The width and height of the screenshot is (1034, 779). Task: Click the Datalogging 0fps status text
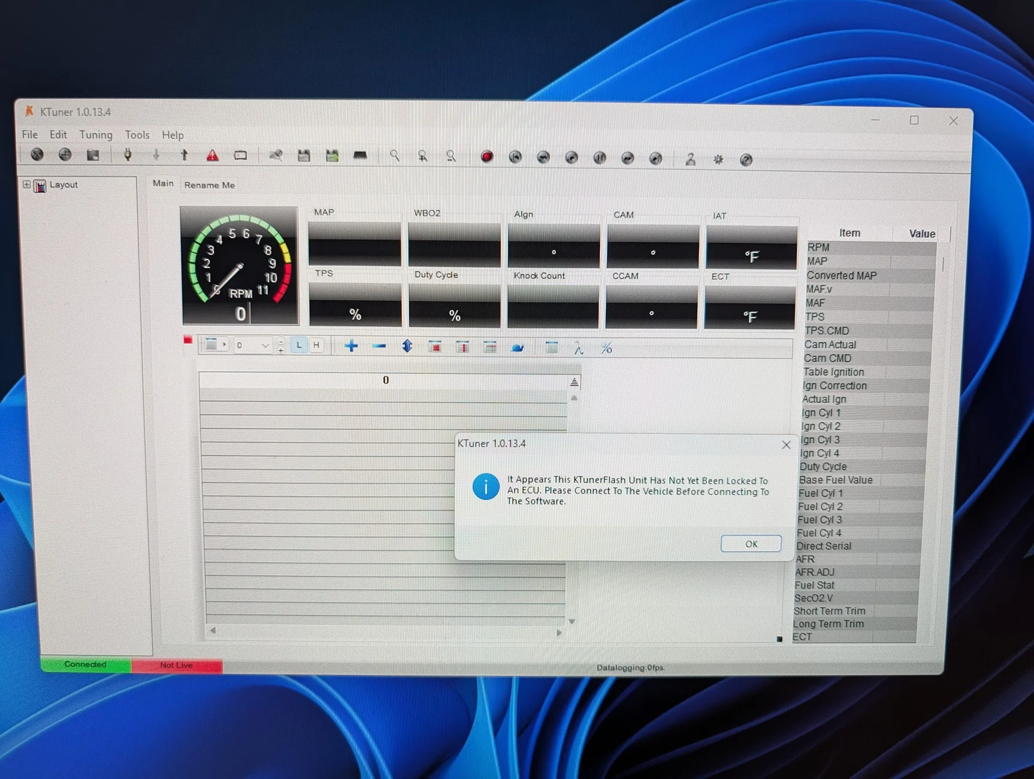630,668
